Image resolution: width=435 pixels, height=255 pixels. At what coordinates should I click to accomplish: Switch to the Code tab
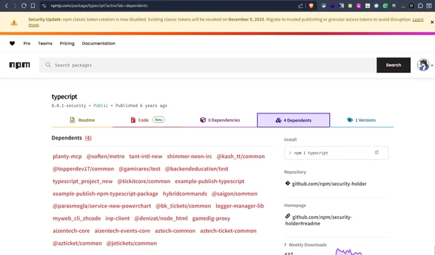(147, 120)
